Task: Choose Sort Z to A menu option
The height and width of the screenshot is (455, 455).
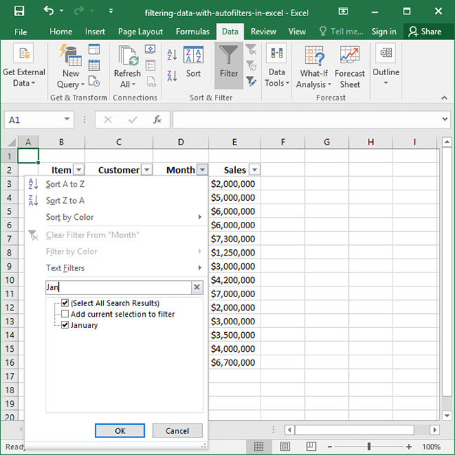Action: coord(65,200)
